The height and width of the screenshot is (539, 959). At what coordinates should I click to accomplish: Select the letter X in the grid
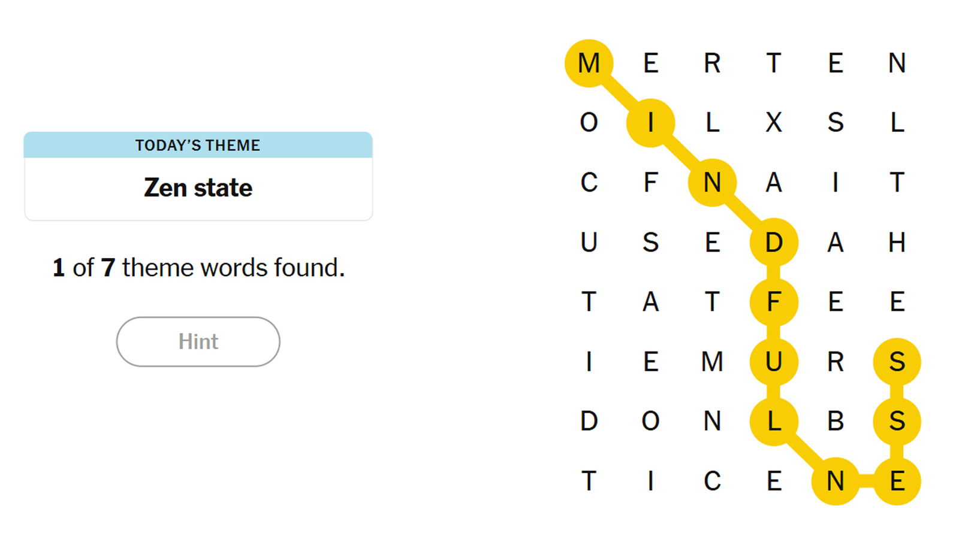coord(774,123)
